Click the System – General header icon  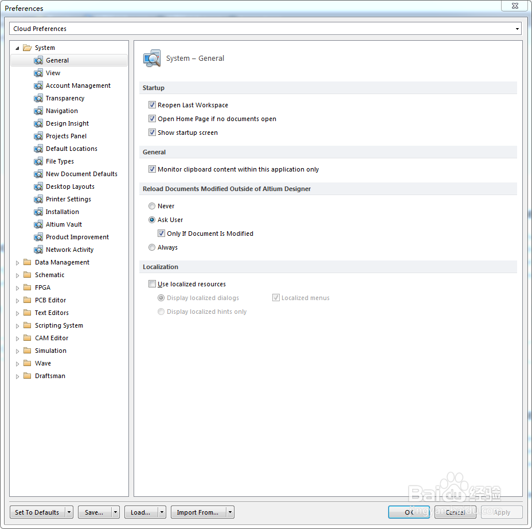pyautogui.click(x=152, y=59)
